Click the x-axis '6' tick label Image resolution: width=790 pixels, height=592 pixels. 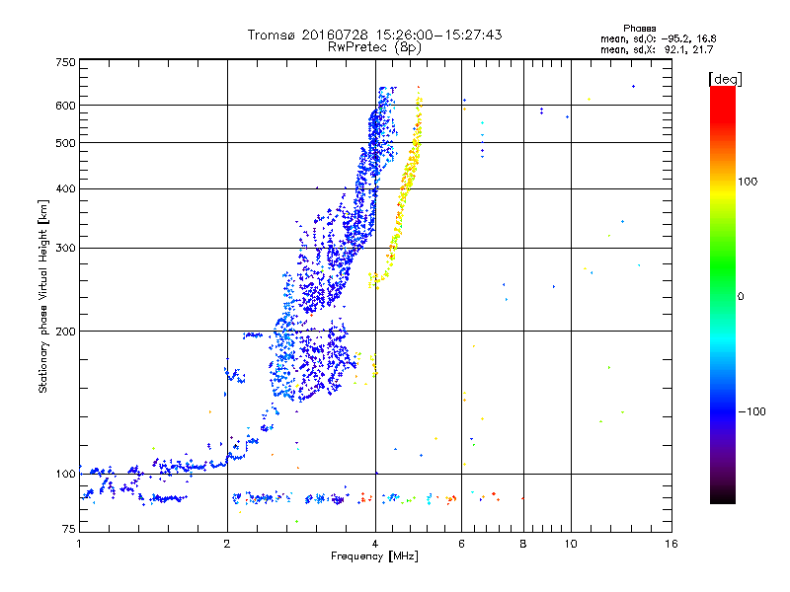pyautogui.click(x=461, y=544)
